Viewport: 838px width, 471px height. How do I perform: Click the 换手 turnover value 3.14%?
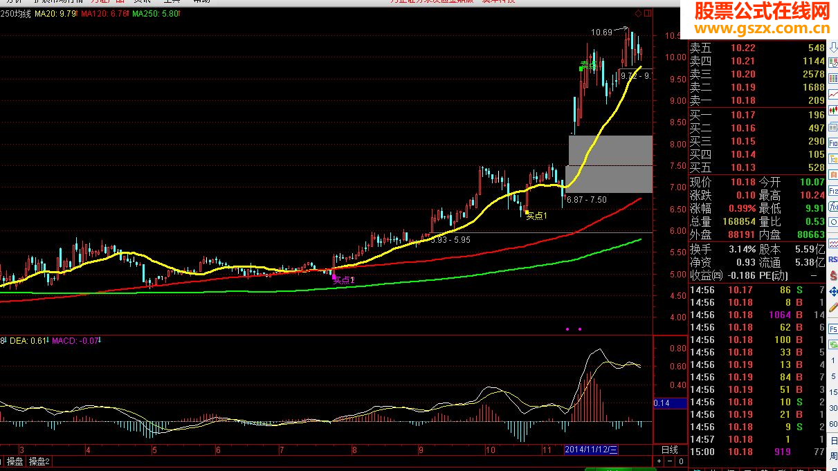(x=741, y=248)
